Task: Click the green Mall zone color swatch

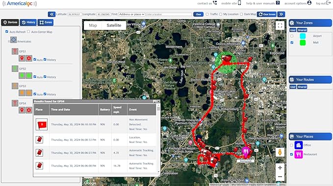Action: (303, 43)
